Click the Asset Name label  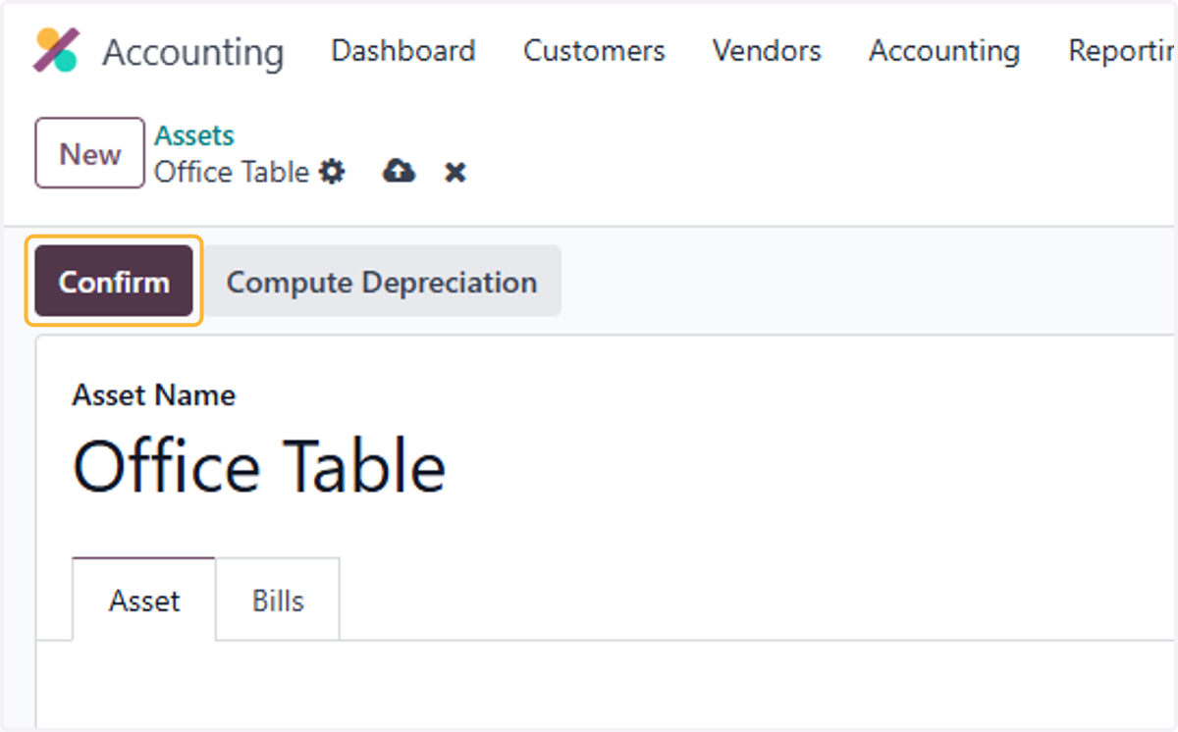[154, 395]
